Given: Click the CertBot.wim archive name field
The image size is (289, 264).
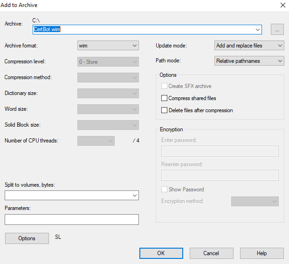Looking at the screenshot, I should point(140,29).
